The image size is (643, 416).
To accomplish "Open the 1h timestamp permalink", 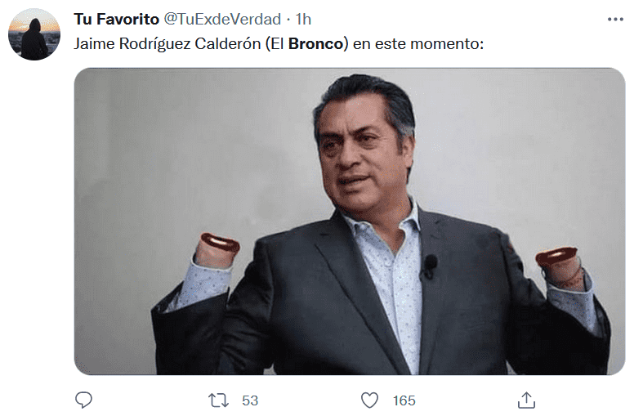I will [303, 19].
